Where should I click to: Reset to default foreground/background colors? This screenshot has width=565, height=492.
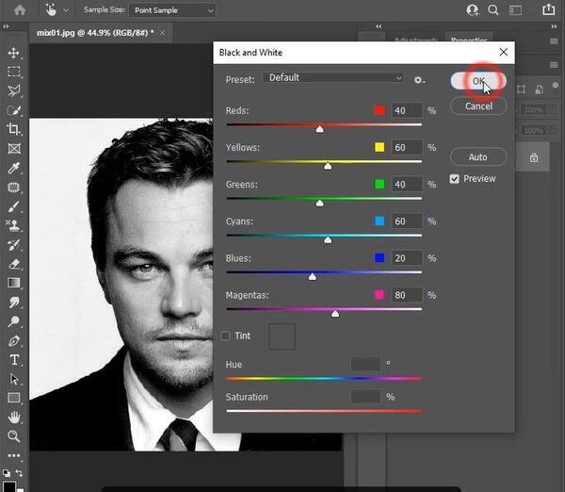coord(7,473)
